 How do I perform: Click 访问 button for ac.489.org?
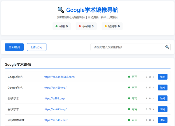pos(163,87)
